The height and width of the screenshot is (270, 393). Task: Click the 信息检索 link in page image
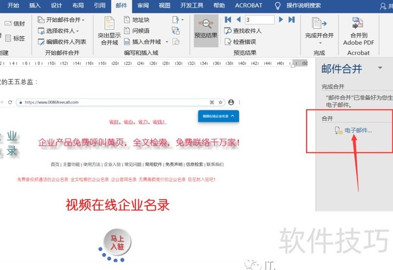pos(194,164)
